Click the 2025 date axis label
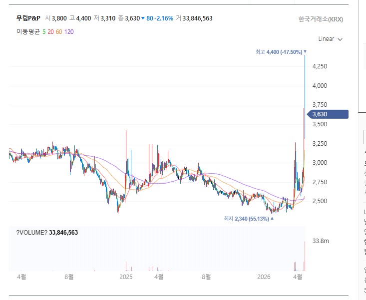 click(126, 277)
